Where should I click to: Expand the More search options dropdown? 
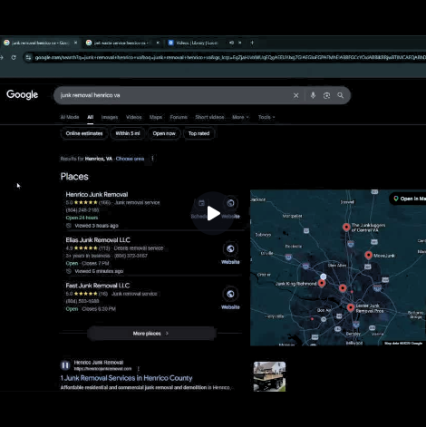(x=240, y=117)
